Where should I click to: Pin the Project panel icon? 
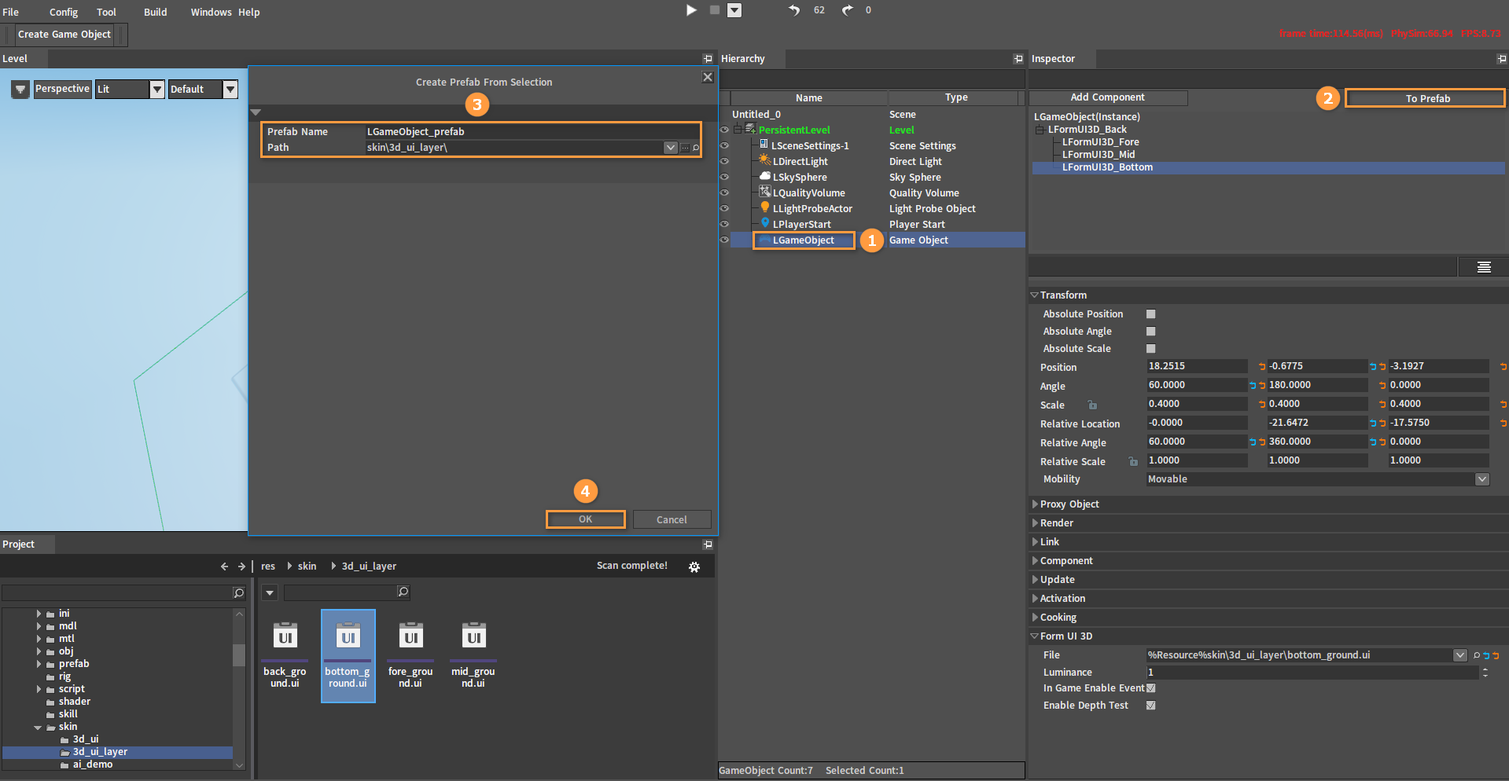(708, 544)
